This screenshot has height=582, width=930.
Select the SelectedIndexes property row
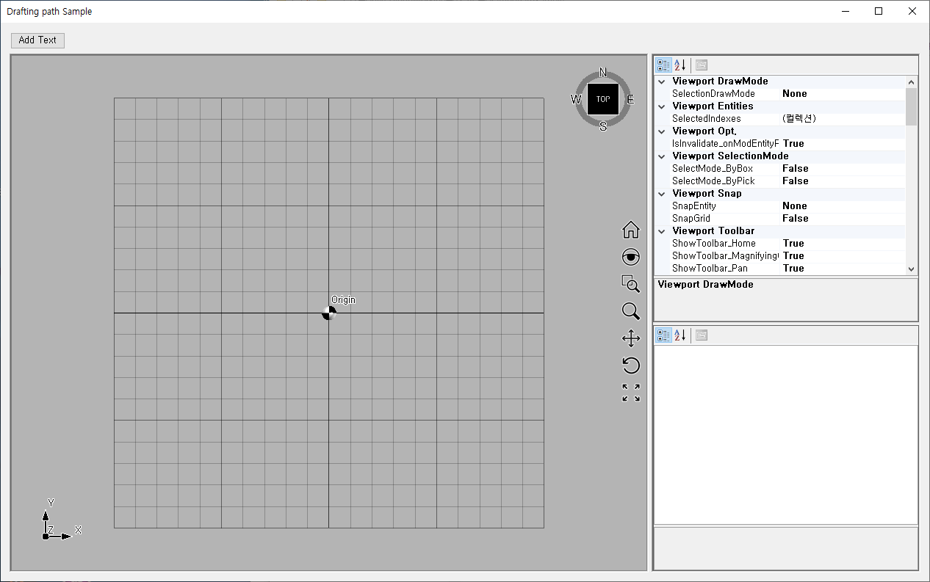click(780, 119)
